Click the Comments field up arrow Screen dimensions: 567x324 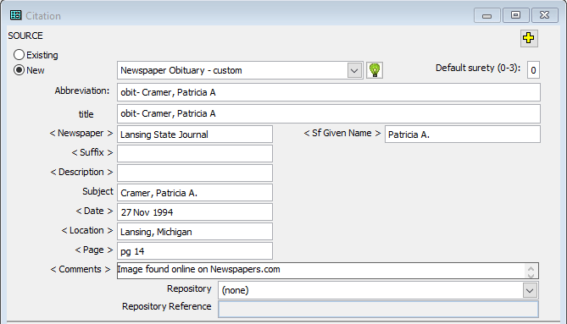(x=531, y=268)
